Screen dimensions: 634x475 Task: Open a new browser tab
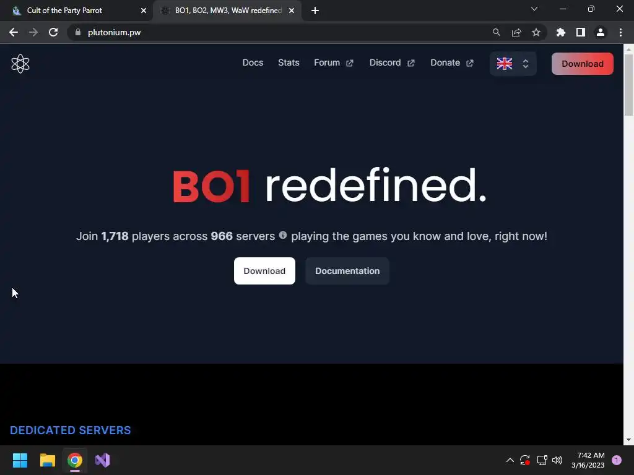pyautogui.click(x=315, y=11)
